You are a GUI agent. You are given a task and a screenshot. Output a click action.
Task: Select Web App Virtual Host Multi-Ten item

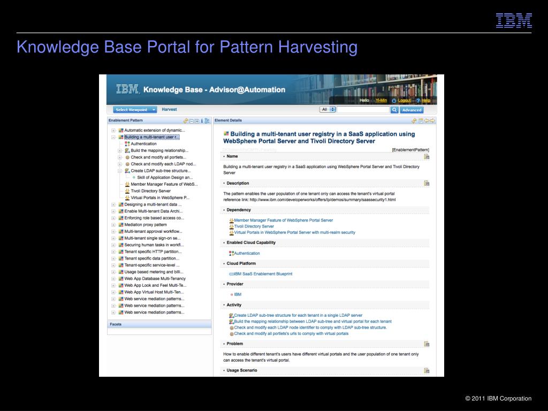point(154,292)
